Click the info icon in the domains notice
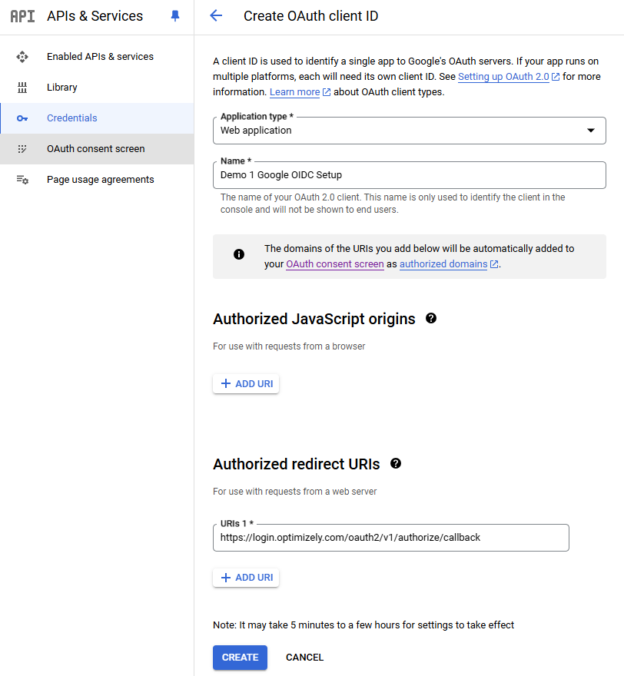624x676 pixels. click(239, 254)
